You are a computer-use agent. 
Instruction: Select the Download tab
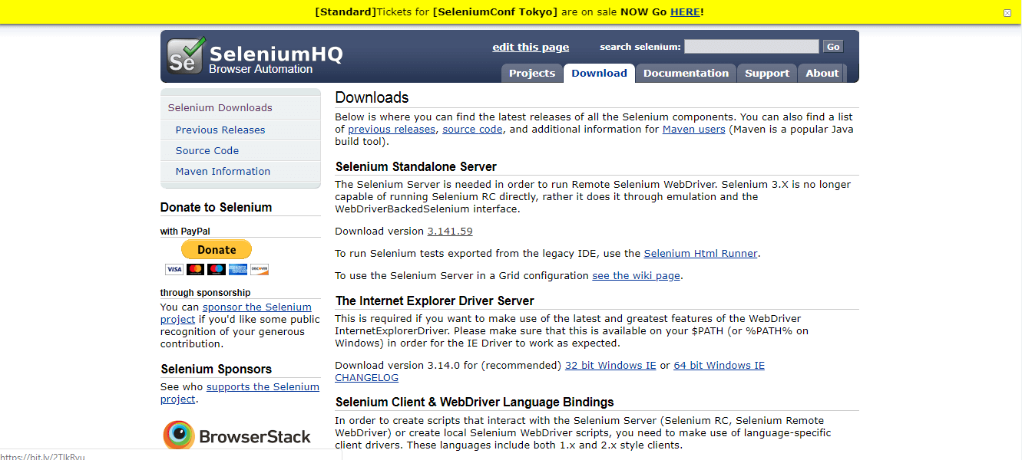coord(599,73)
